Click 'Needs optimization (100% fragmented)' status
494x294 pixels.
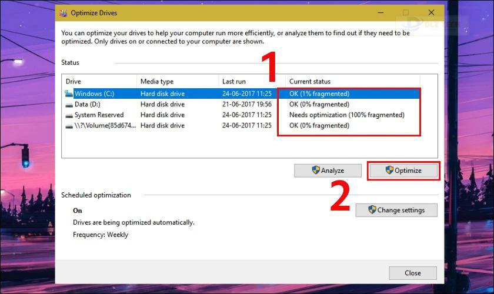coord(347,115)
